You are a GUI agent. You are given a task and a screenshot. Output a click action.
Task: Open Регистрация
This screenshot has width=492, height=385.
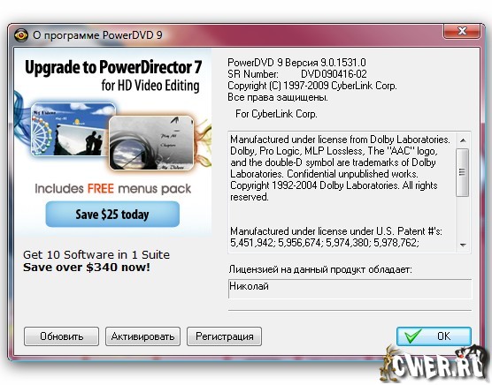pyautogui.click(x=225, y=336)
